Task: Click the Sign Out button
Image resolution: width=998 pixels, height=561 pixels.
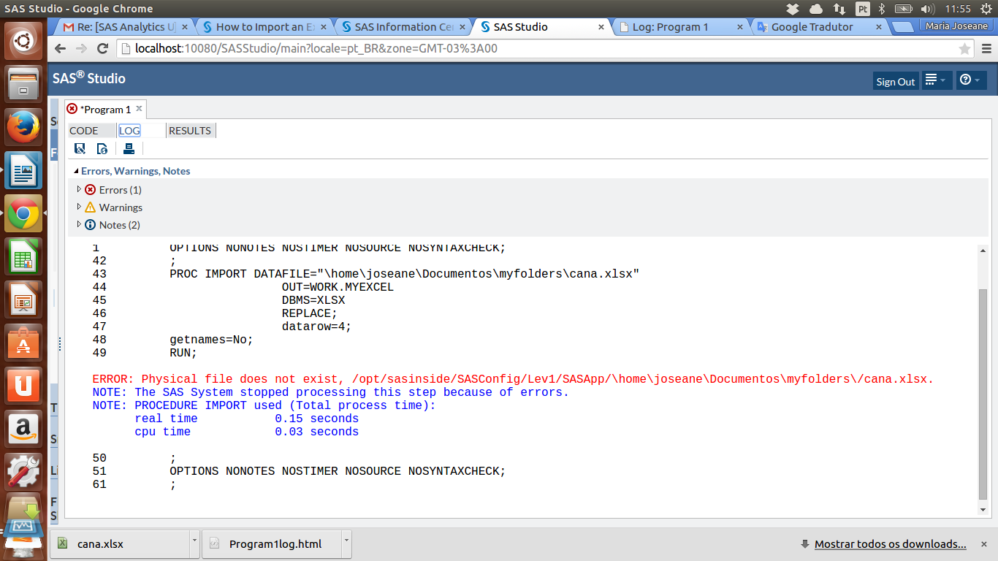Action: click(x=896, y=81)
